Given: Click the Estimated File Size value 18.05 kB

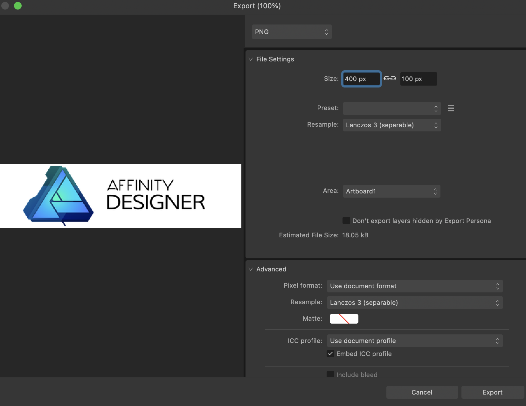Looking at the screenshot, I should [355, 235].
